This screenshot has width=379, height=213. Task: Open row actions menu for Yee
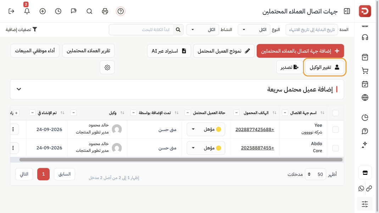13,129
